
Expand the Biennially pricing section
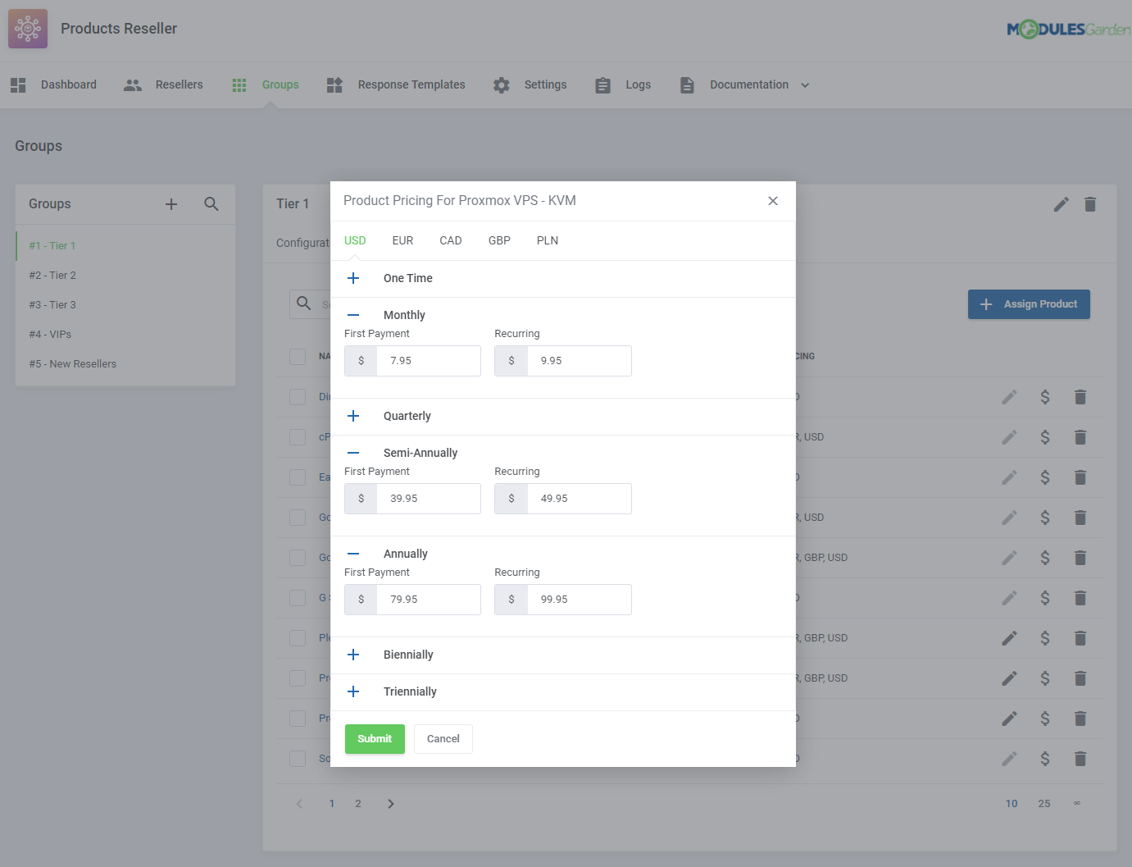[353, 655]
